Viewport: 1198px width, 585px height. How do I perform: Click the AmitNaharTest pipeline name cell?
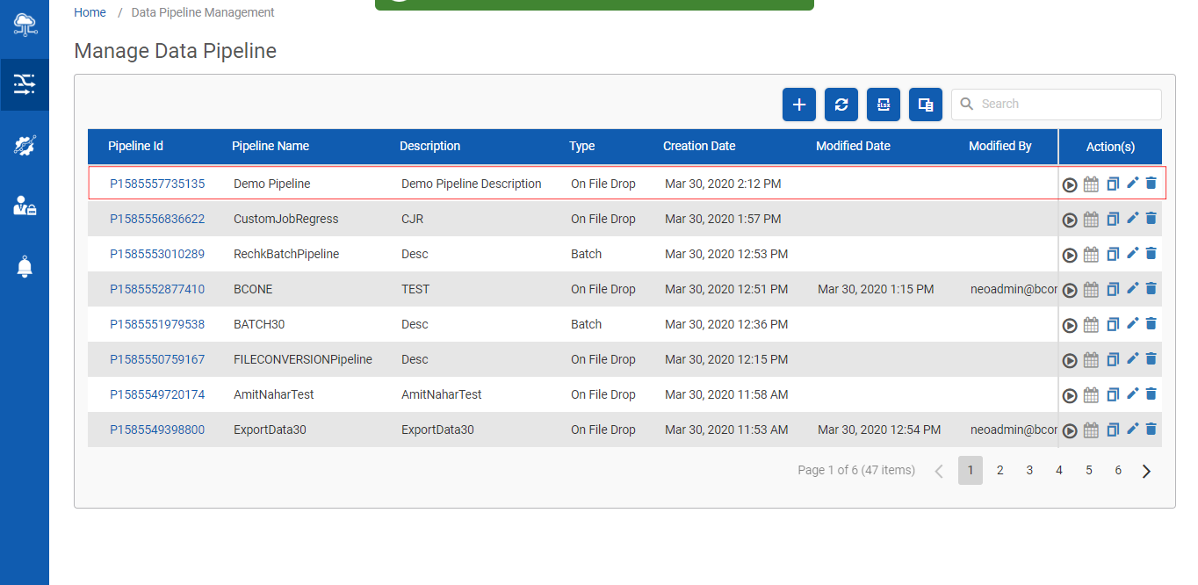click(x=274, y=394)
